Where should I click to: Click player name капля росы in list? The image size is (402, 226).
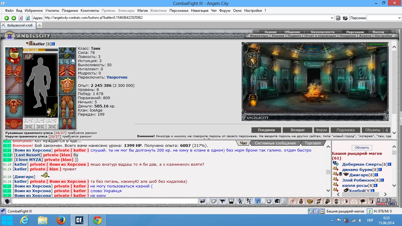coord(355,185)
